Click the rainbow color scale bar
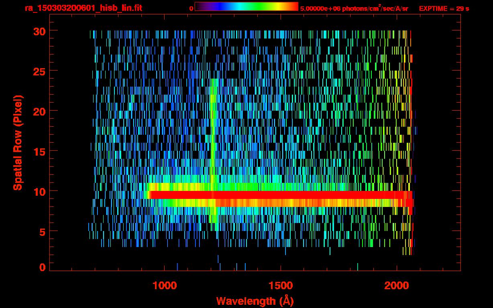Image resolution: width=493 pixels, height=308 pixels. [x=246, y=7]
